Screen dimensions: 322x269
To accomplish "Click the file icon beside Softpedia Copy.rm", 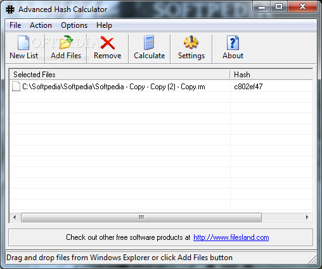I will coord(16,87).
